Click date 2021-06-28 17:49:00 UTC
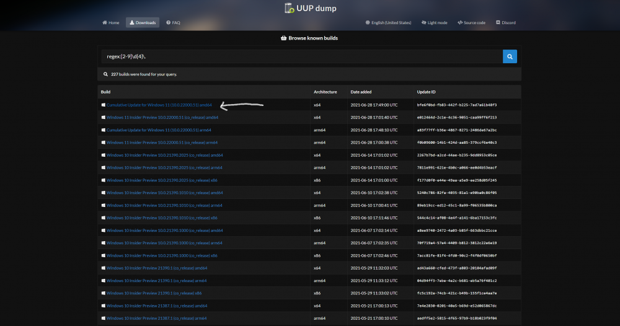620x326 pixels. click(x=374, y=105)
